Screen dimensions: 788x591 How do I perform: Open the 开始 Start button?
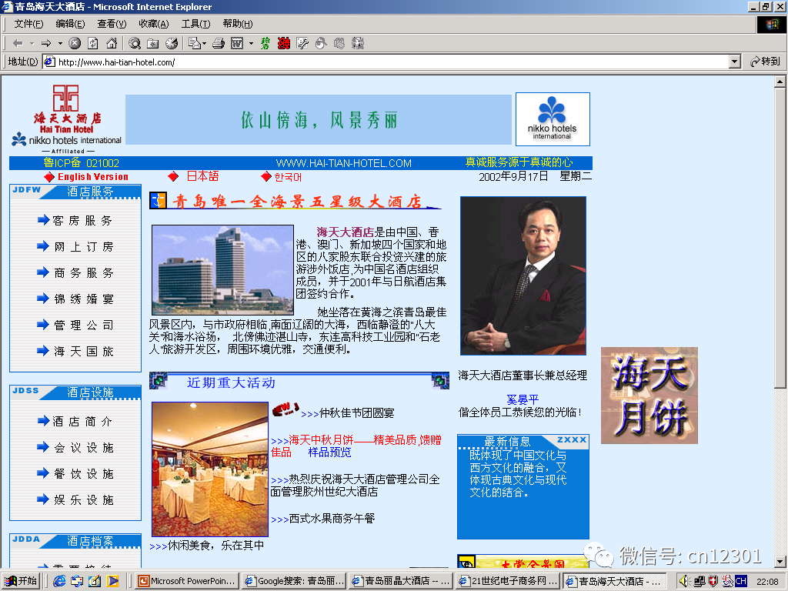click(x=21, y=581)
